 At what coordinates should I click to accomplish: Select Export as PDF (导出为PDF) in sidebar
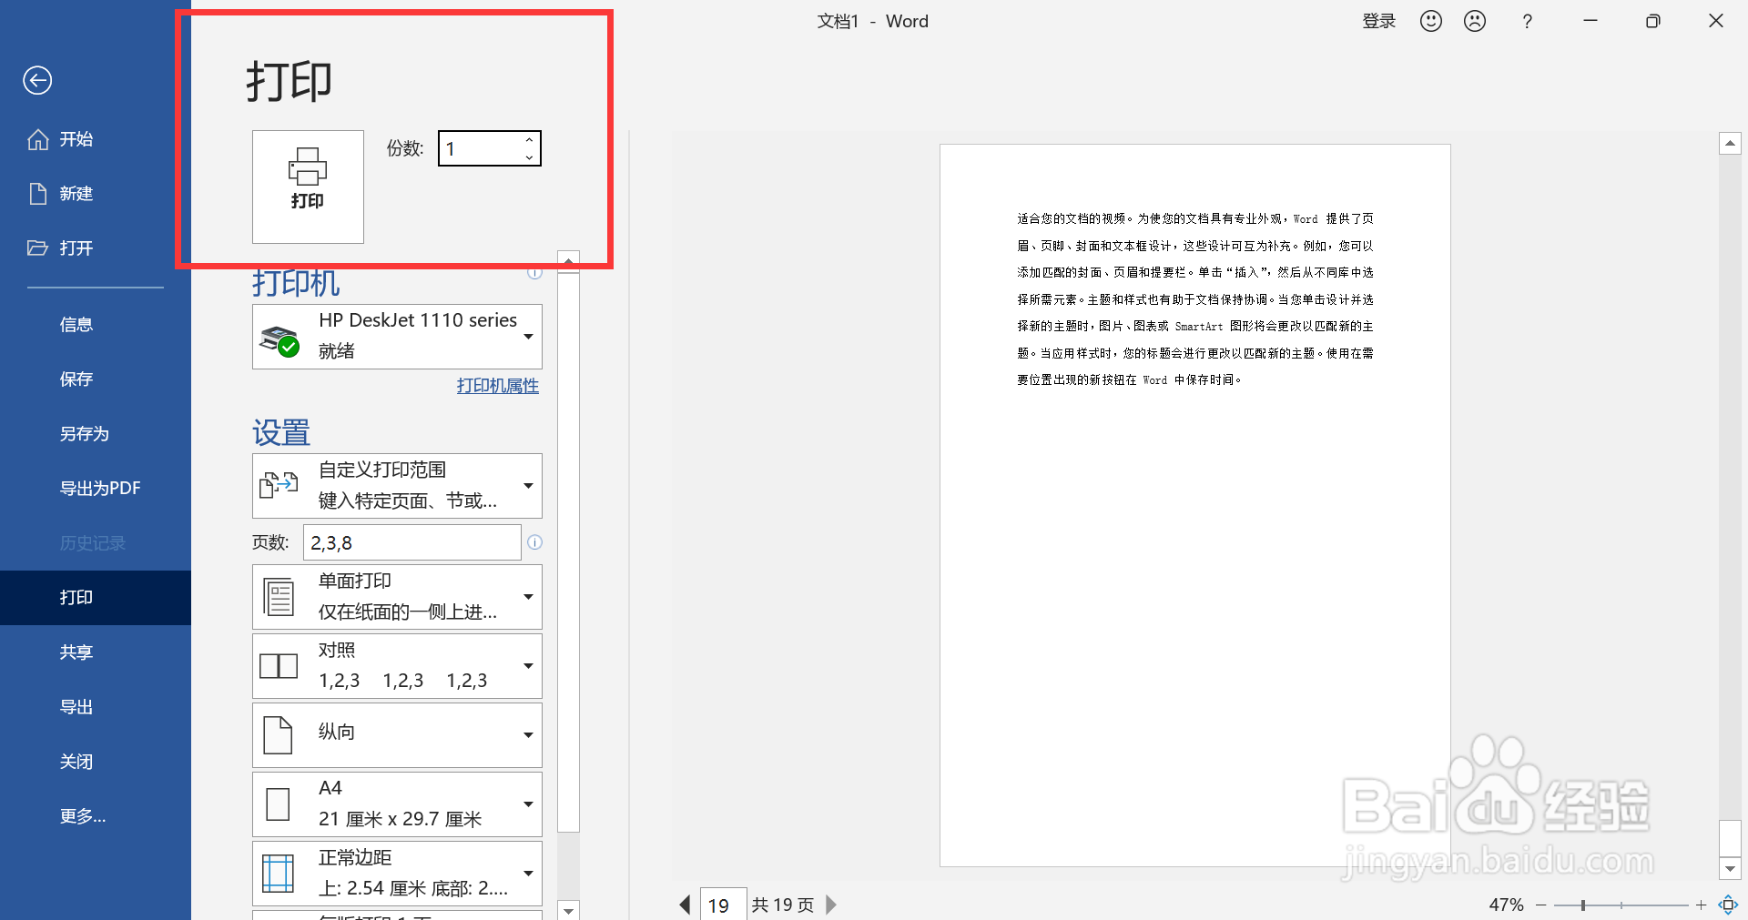96,489
